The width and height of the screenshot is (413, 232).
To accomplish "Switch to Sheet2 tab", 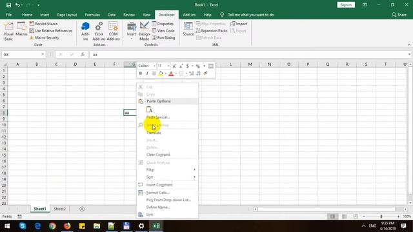I will point(59,209).
